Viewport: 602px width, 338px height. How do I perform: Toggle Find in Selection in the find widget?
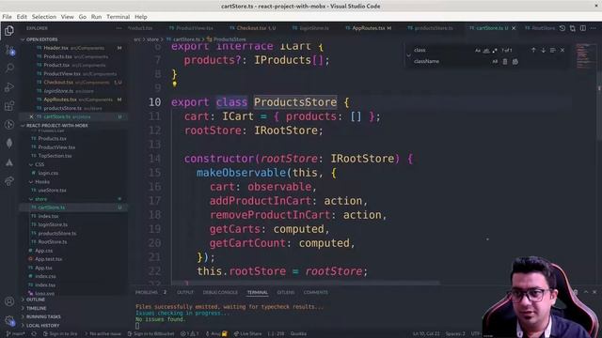[x=553, y=50]
